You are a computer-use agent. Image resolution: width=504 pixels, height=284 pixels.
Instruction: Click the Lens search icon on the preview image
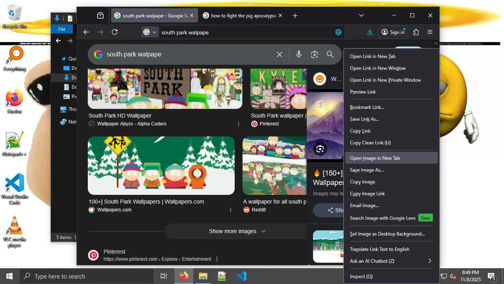[320, 149]
